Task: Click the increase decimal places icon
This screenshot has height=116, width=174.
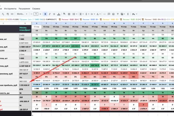Action: [x=8, y=14]
